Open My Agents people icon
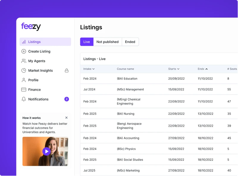This screenshot has width=238, height=176. (x=24, y=61)
